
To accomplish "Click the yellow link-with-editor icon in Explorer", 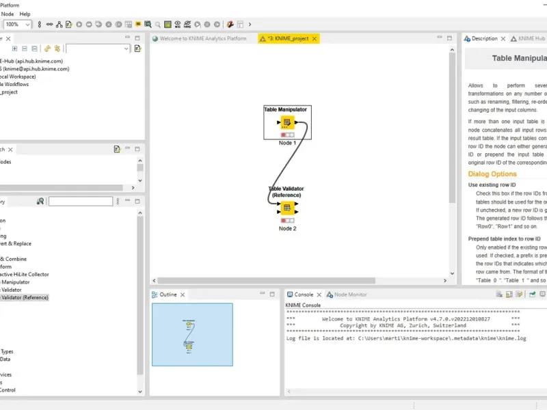I will 47,49.
